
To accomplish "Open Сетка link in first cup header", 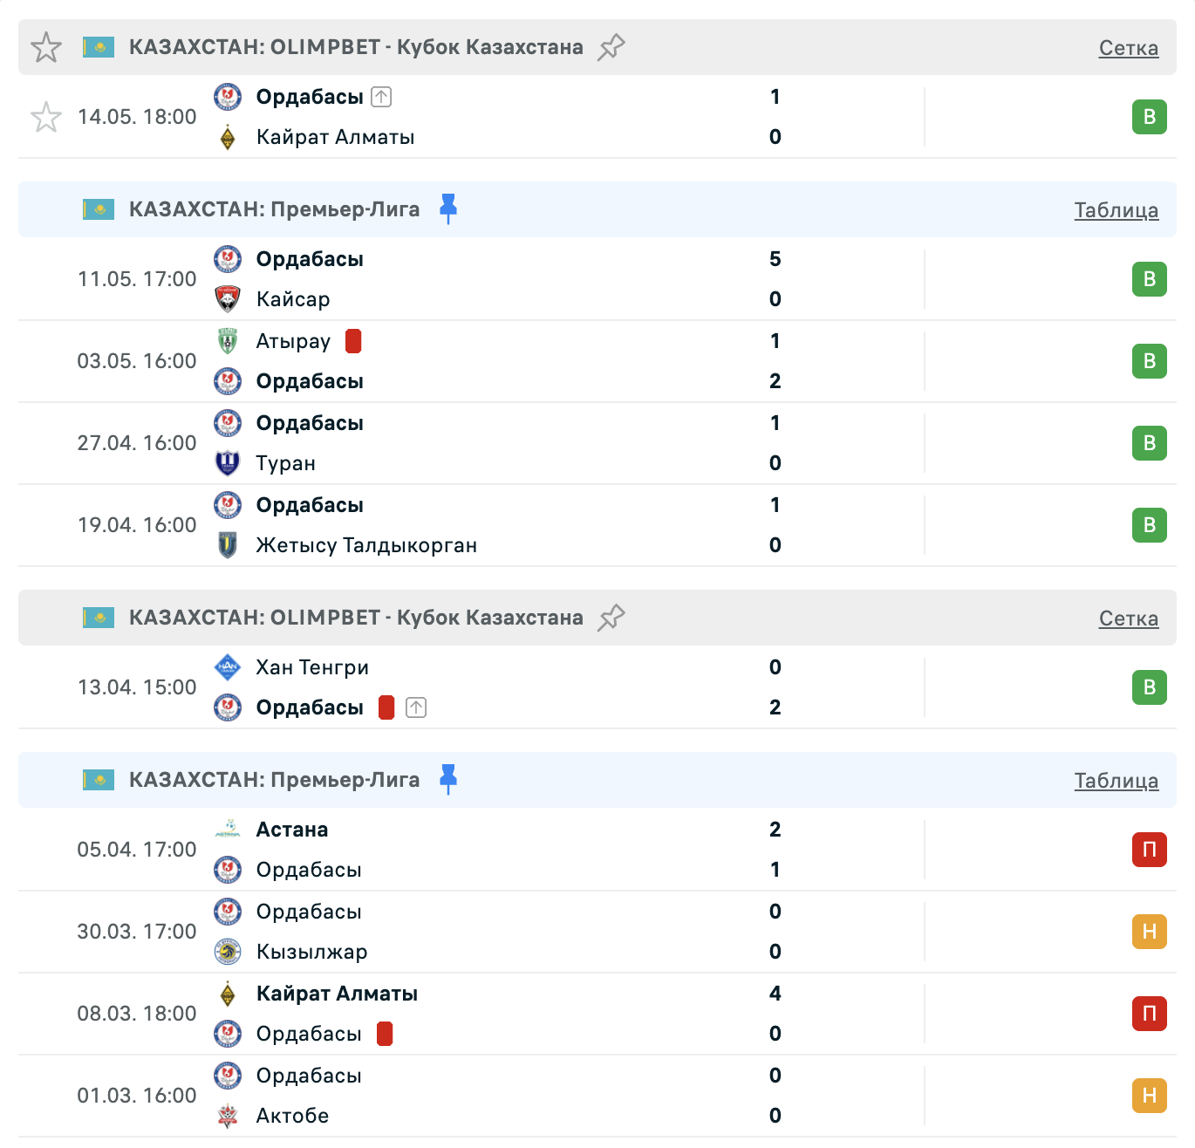I will 1129,48.
